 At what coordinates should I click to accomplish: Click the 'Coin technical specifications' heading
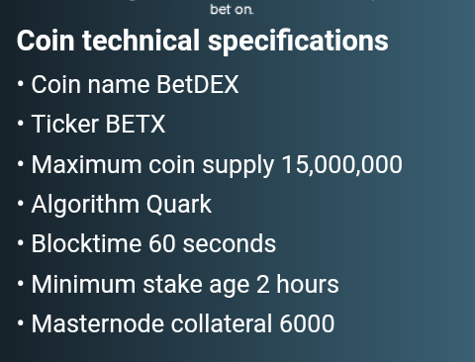202,41
